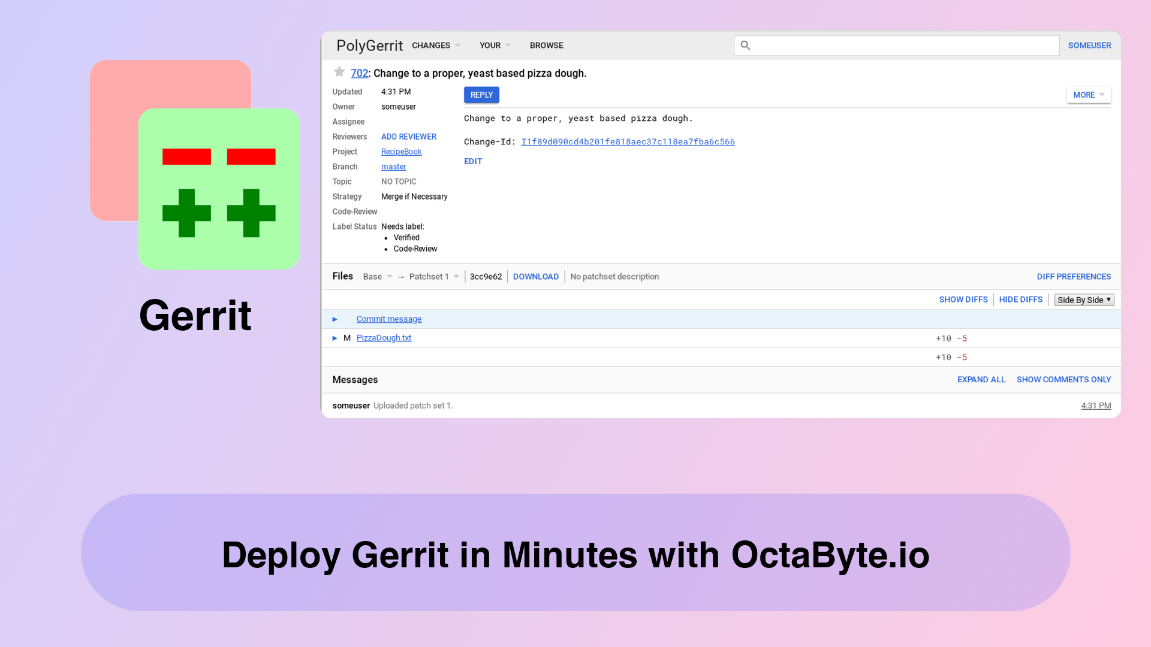Expand the Commit message file entry

[335, 318]
